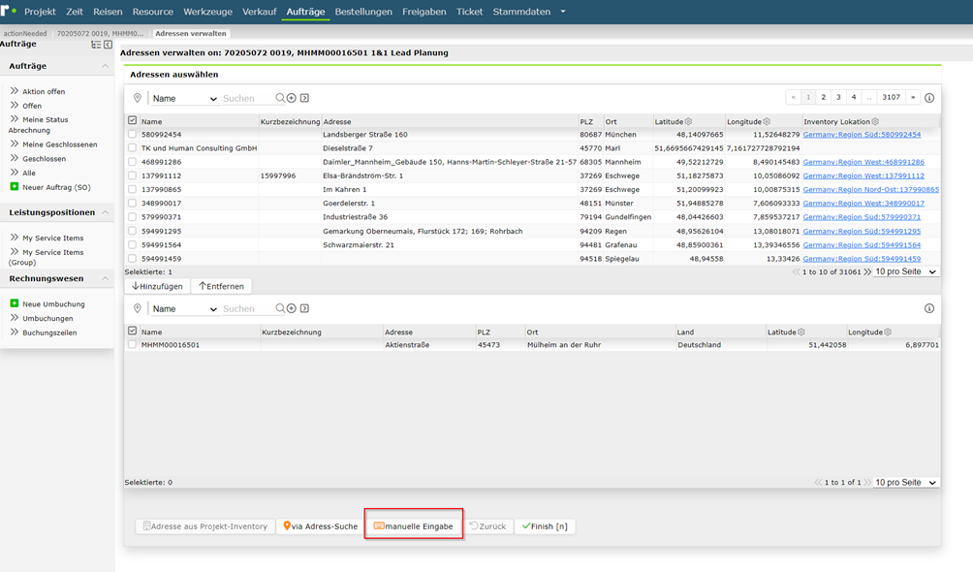Switch to the actionNeeded tab
973x572 pixels.
[25, 34]
